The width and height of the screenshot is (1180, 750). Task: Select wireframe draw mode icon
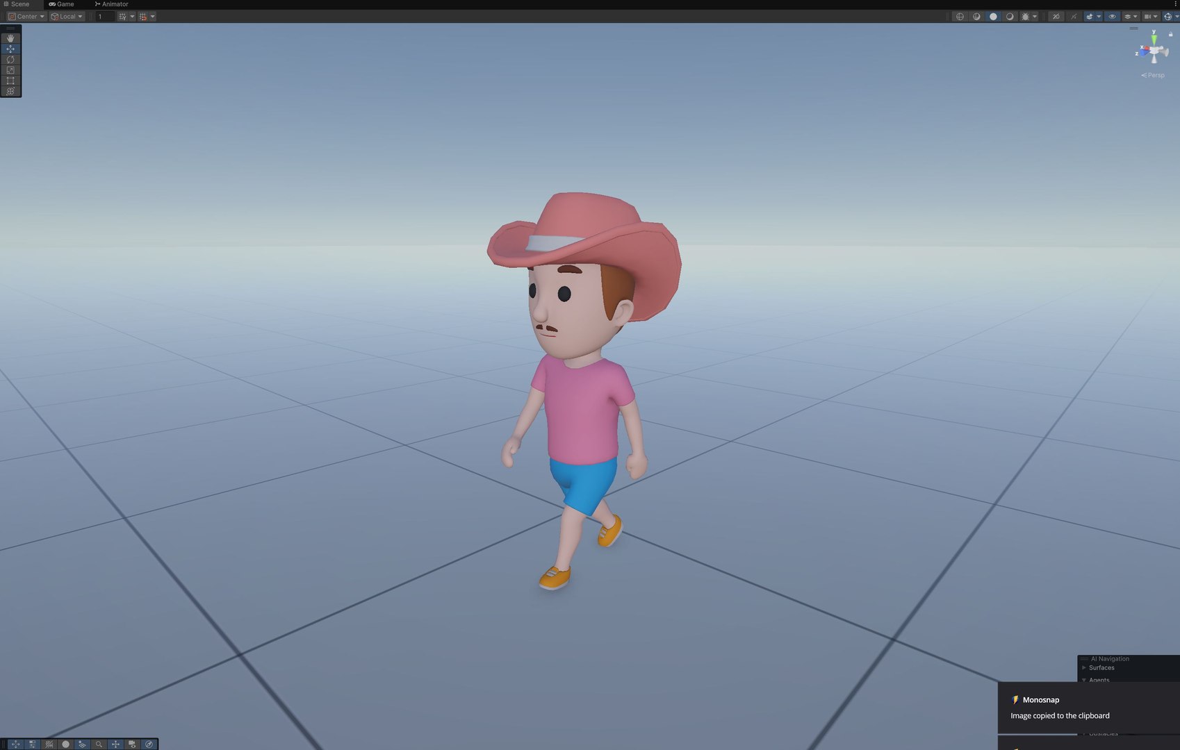(x=960, y=17)
